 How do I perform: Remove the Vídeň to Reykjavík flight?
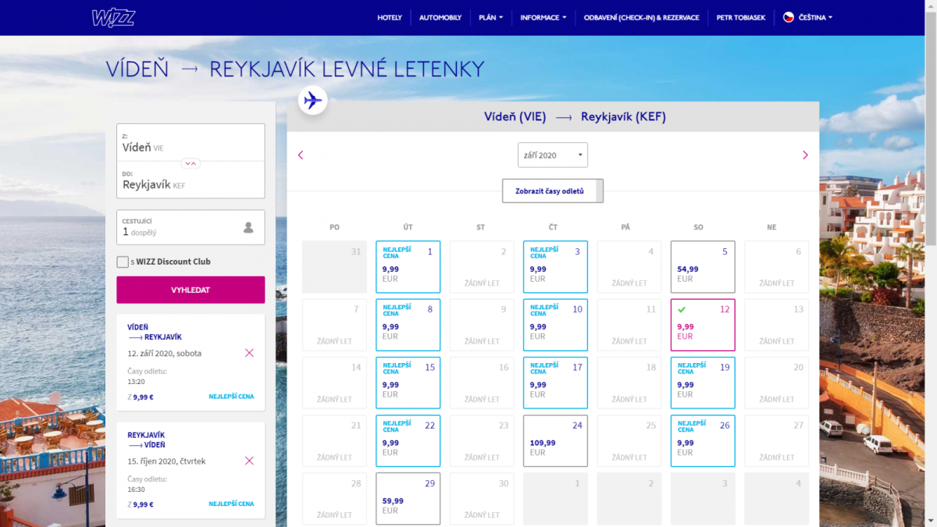[249, 353]
